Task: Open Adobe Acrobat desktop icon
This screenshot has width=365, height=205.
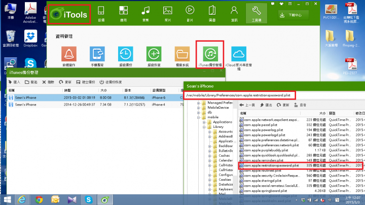Action: pyautogui.click(x=30, y=12)
